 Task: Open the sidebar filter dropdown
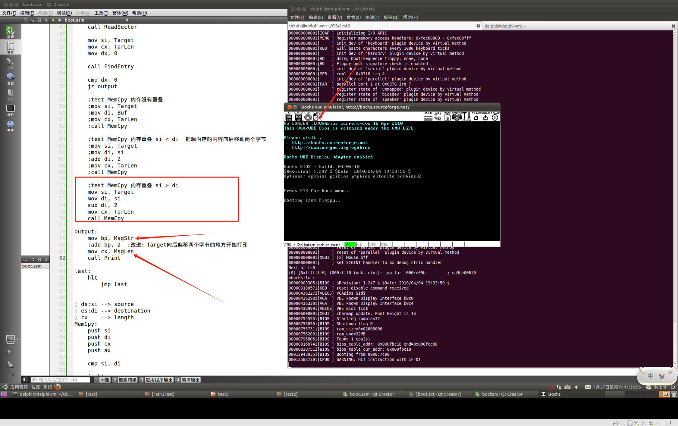[x=26, y=20]
